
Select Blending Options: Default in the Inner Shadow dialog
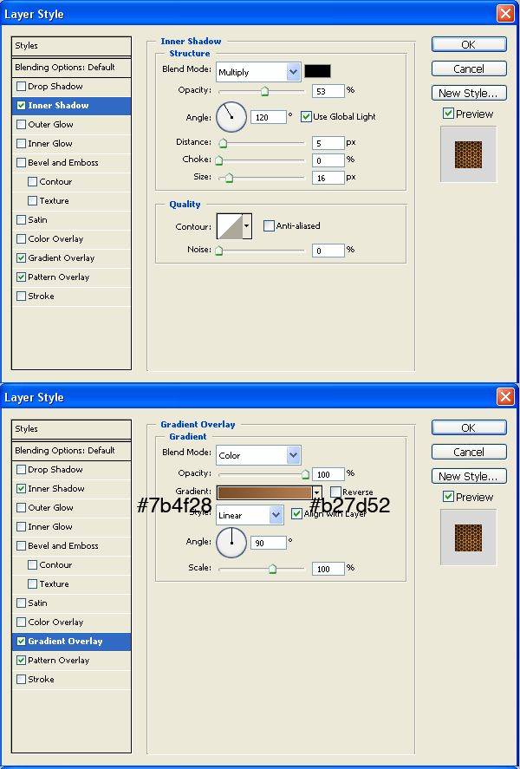72,68
